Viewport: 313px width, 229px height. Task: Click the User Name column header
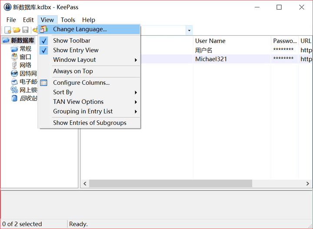pyautogui.click(x=210, y=41)
